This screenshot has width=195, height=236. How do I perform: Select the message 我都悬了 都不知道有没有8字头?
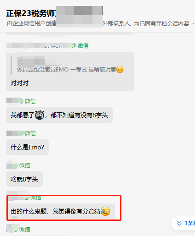[59, 115]
